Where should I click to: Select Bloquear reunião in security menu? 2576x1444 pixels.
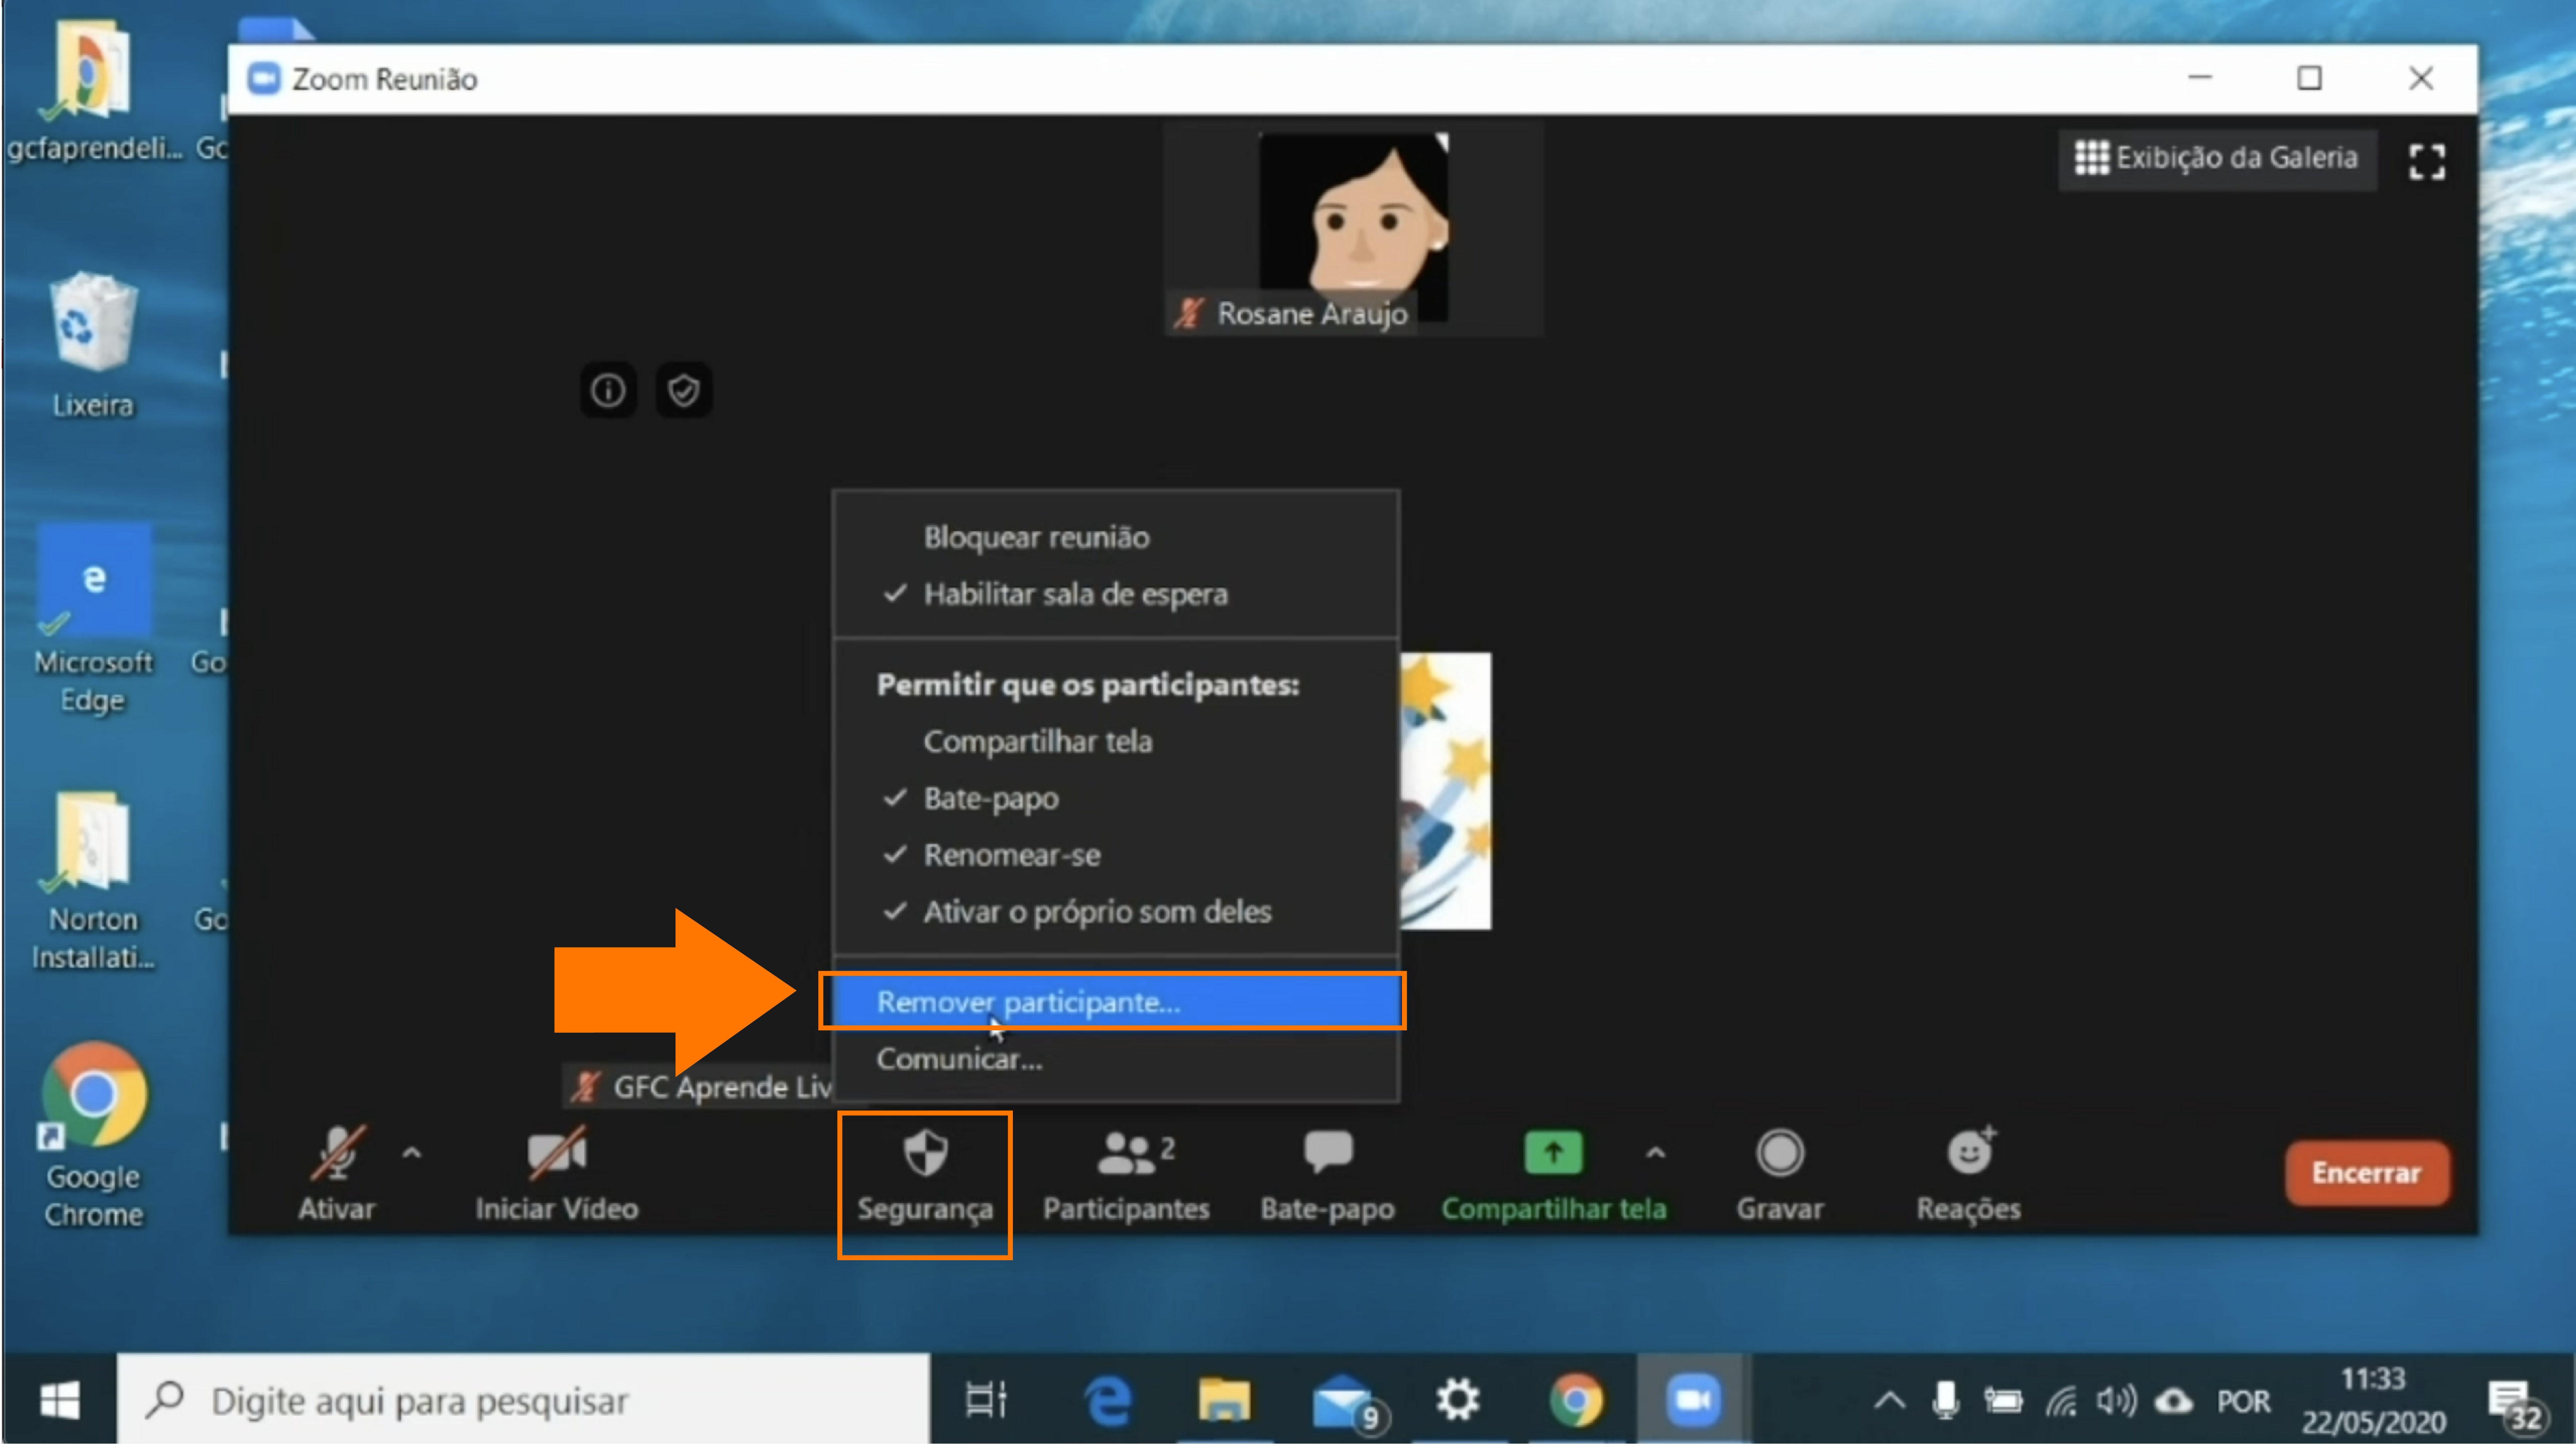1116,537
